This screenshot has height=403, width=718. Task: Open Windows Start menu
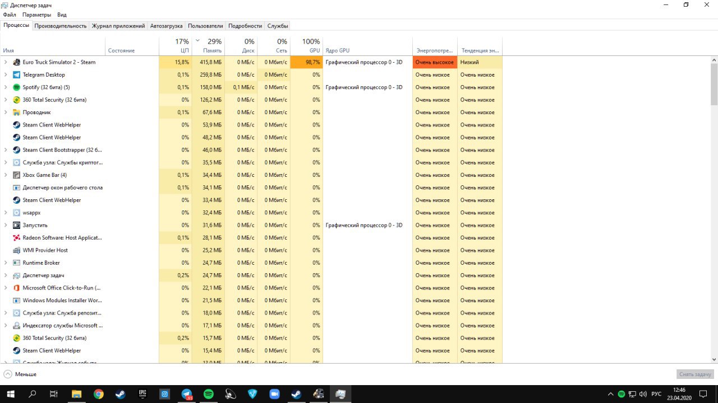click(x=11, y=394)
